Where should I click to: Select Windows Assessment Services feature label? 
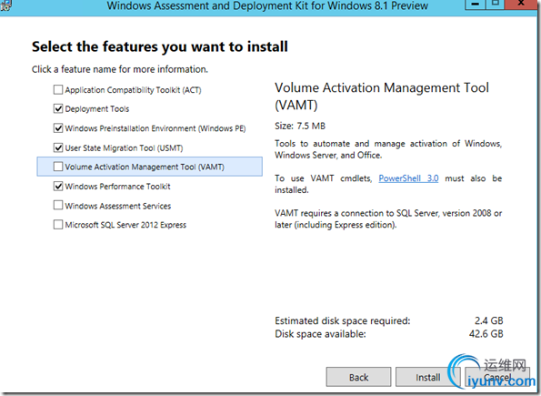[118, 206]
